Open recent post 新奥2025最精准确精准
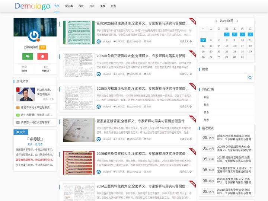The image size is (268, 201). coord(234,138)
